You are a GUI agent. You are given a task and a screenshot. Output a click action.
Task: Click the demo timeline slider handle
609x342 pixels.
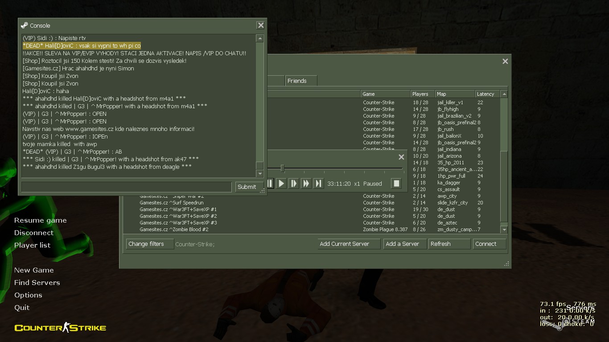pyautogui.click(x=282, y=168)
